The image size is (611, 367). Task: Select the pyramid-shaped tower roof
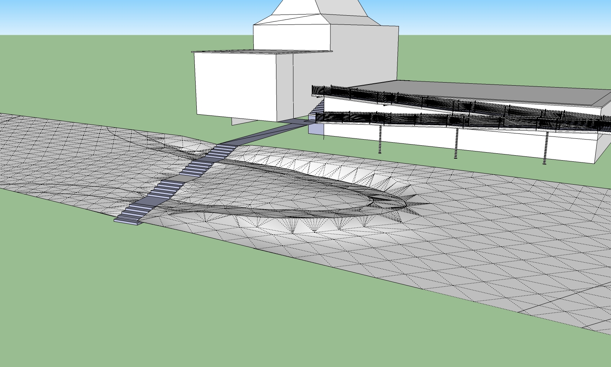325,12
